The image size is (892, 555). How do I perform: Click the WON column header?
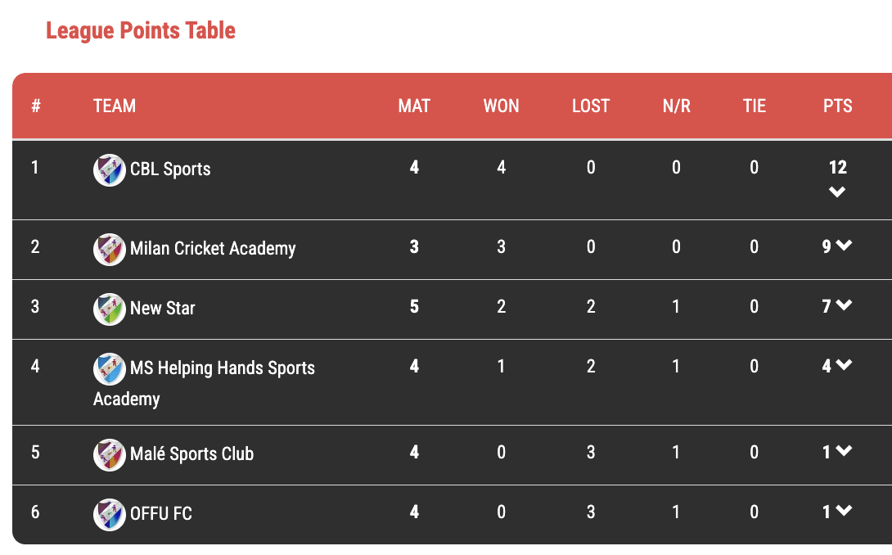[501, 106]
